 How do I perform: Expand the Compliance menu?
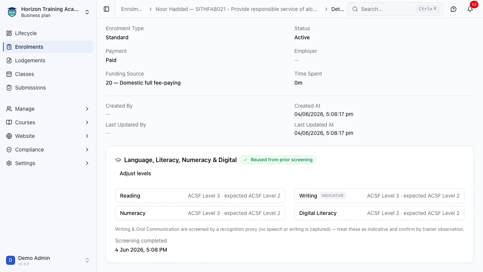87,150
